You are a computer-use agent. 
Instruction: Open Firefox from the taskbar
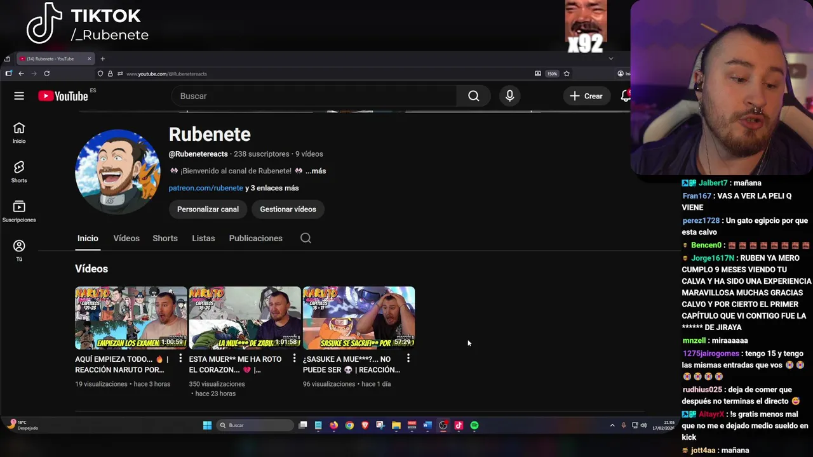pyautogui.click(x=333, y=425)
